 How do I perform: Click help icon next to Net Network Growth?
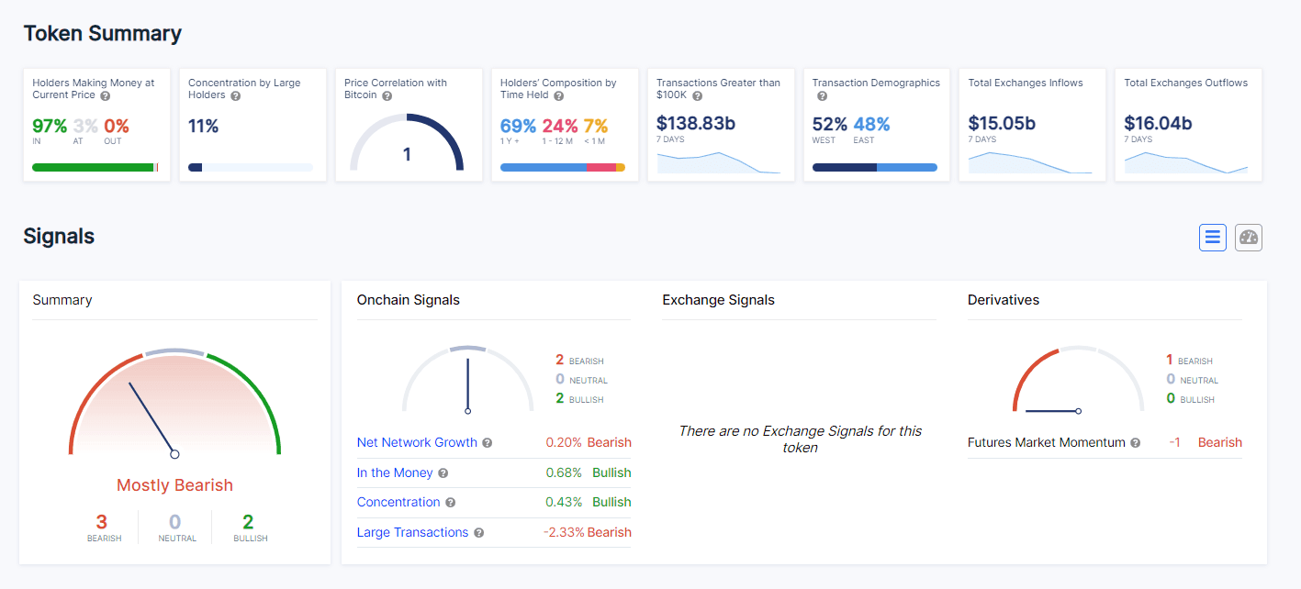click(x=488, y=443)
